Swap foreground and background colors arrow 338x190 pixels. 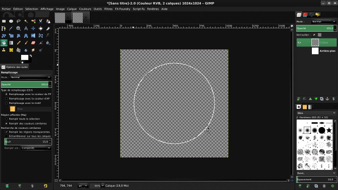click(x=31, y=56)
